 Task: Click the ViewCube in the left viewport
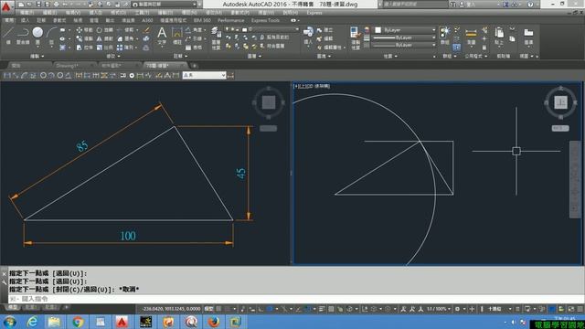[x=268, y=101]
